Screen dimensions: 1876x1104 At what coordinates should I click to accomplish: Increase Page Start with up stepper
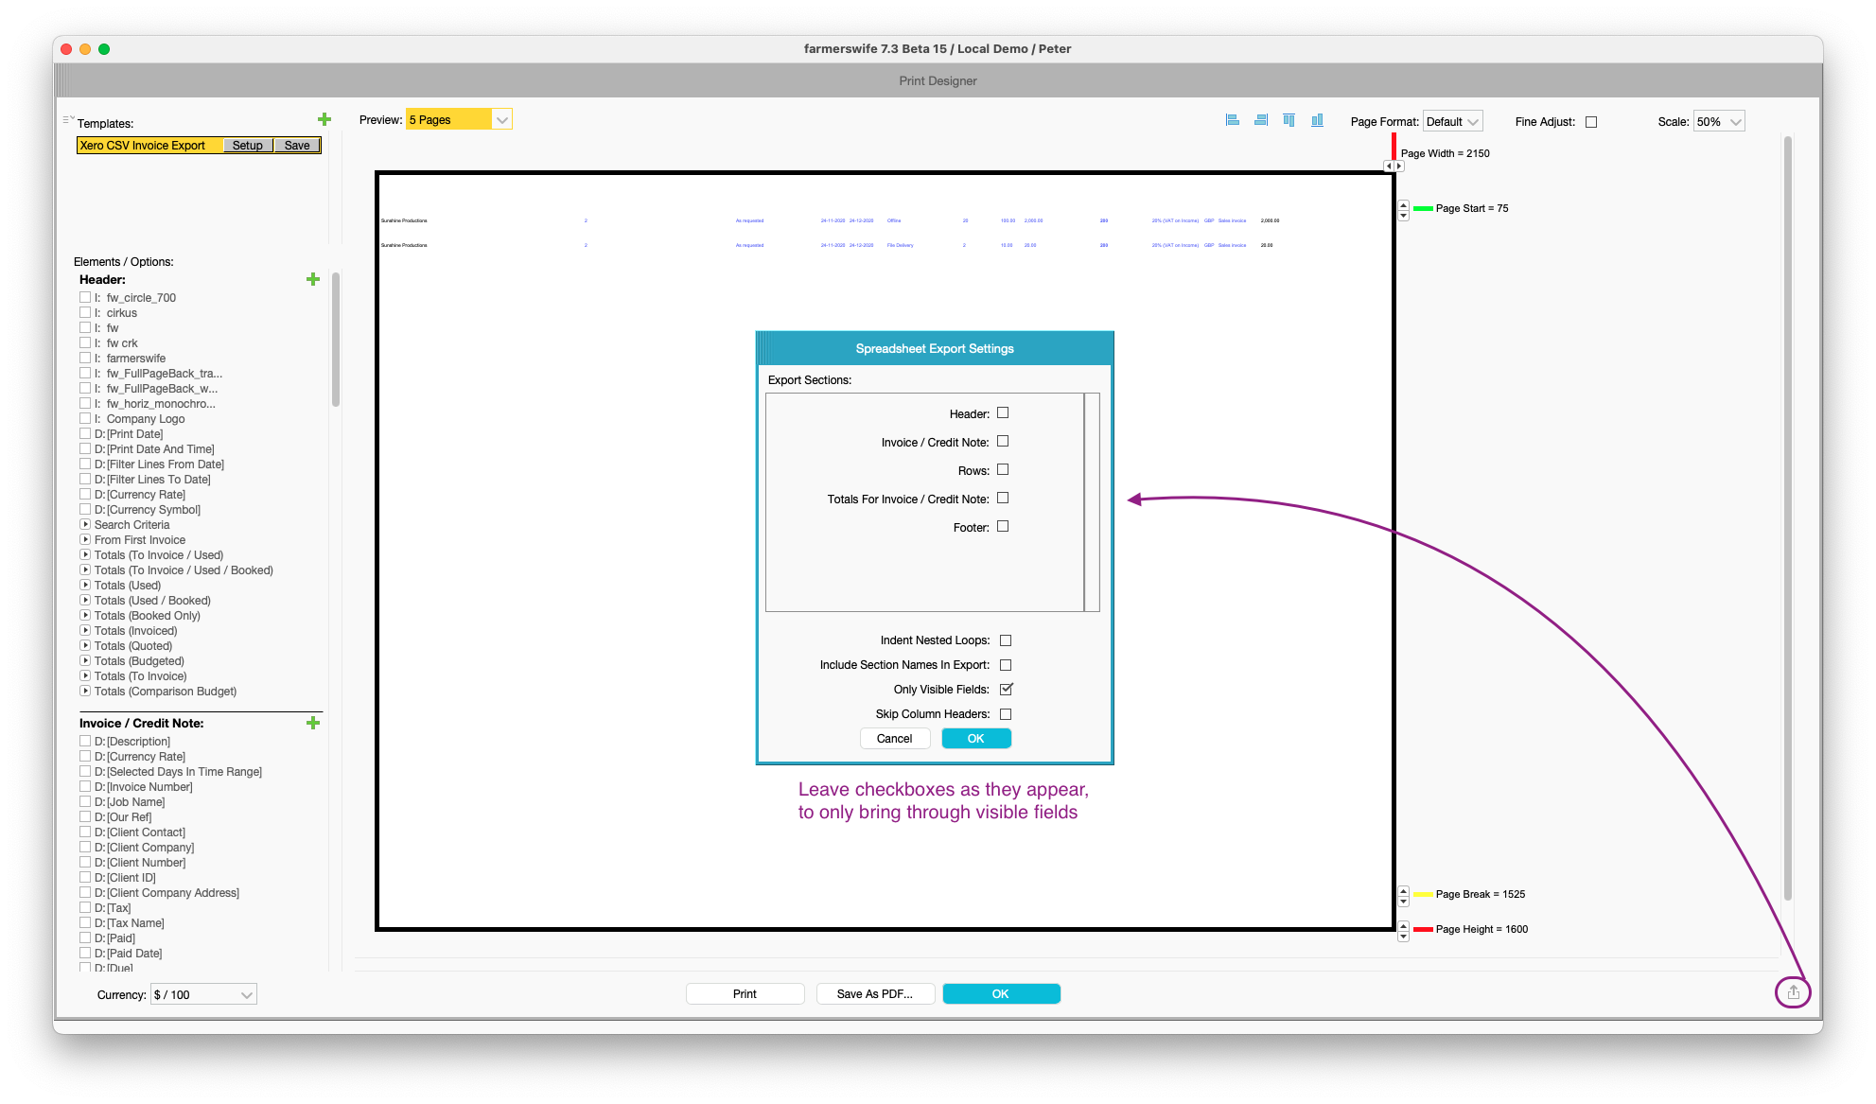pos(1404,204)
